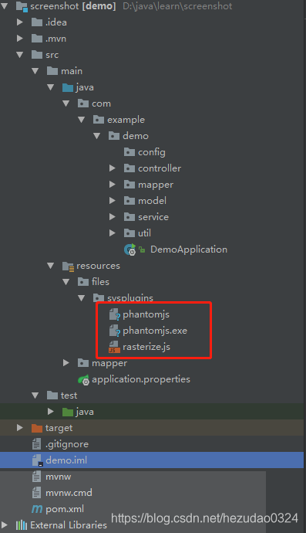Click the controller package icon
The image size is (306, 533).
pos(129,168)
